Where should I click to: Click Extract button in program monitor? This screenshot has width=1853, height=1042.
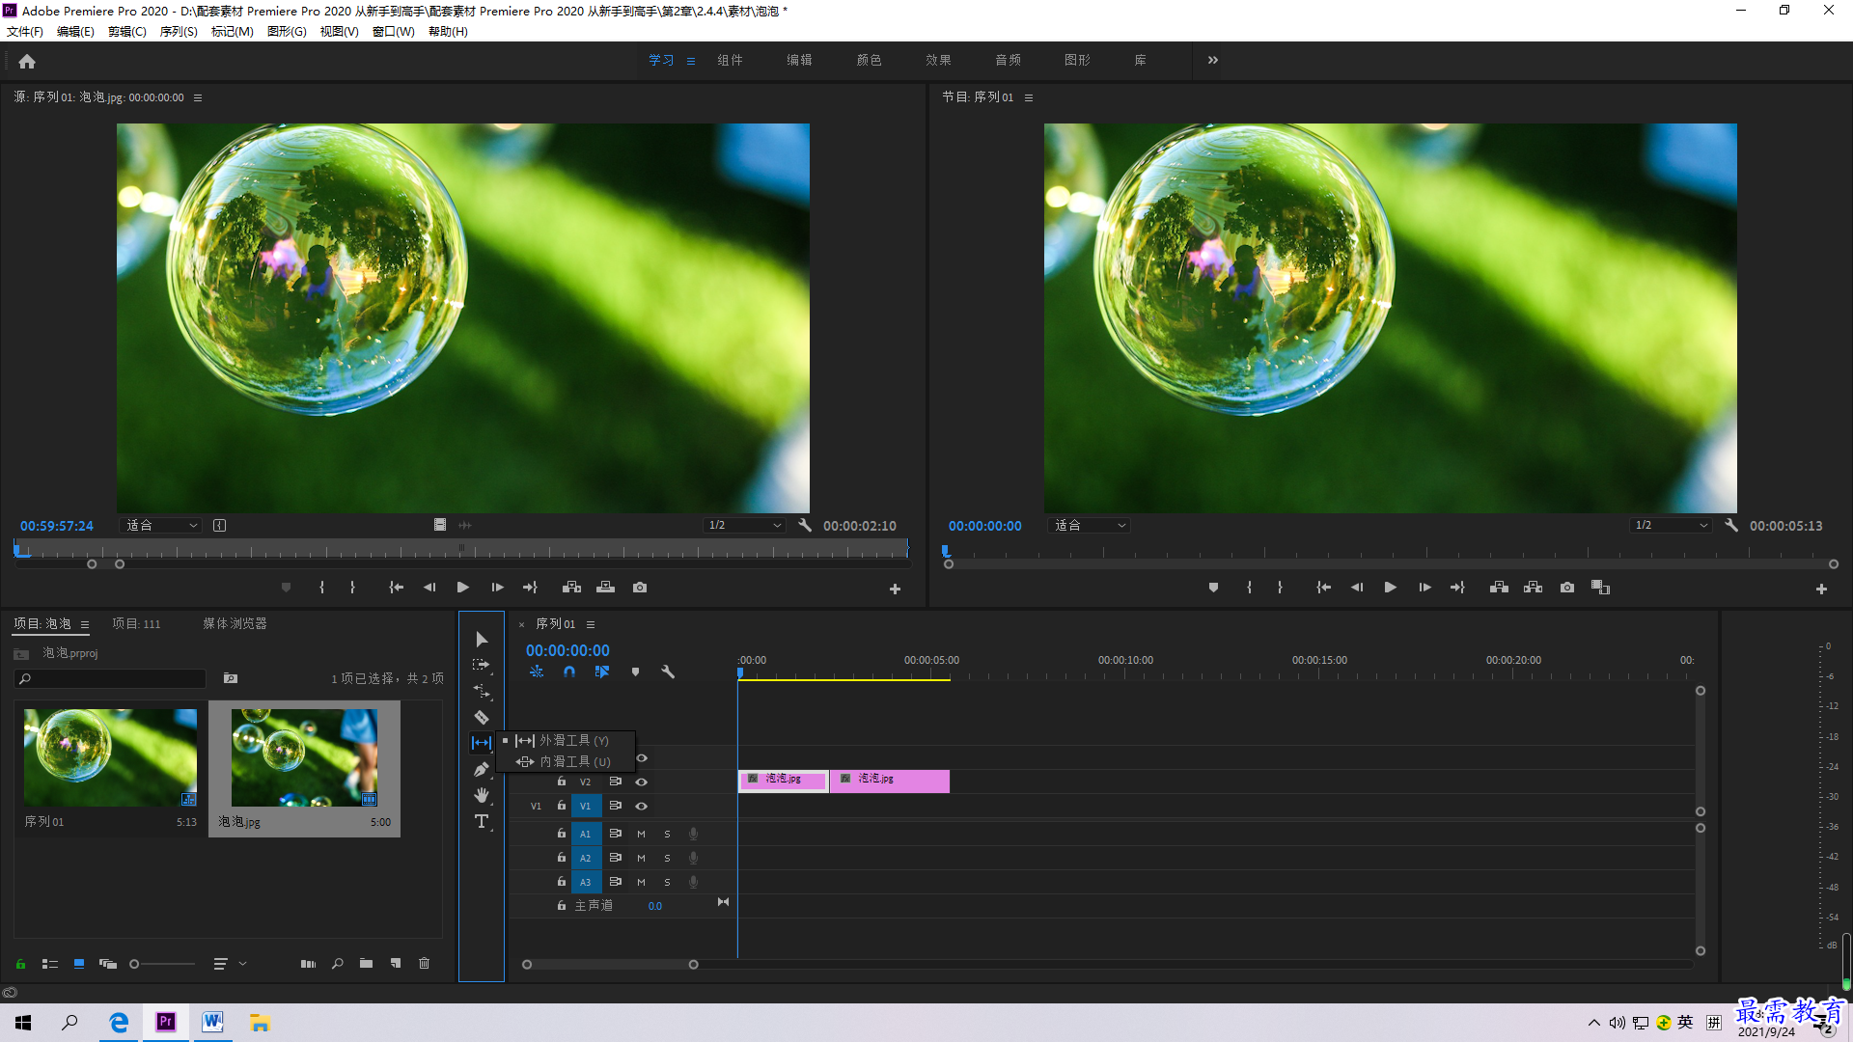(1534, 588)
